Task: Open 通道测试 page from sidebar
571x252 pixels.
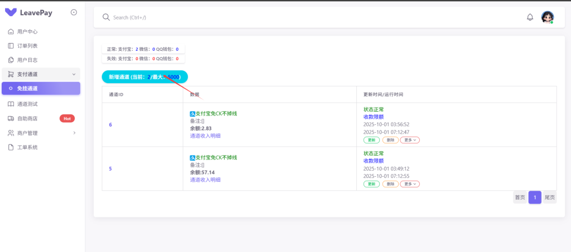Action: pos(27,104)
